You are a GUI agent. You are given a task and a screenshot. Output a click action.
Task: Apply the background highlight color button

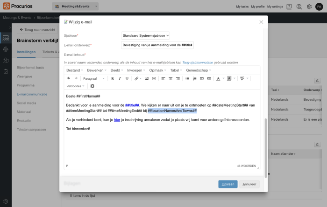pyautogui.click(x=229, y=78)
